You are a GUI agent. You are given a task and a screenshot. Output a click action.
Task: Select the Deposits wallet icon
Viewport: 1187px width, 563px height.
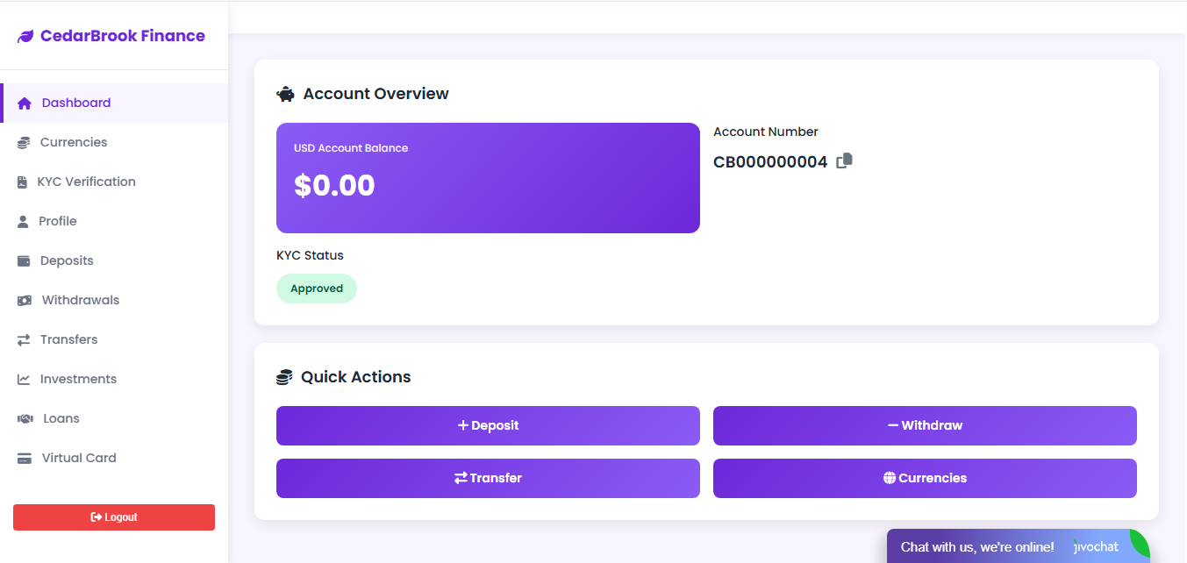(23, 260)
